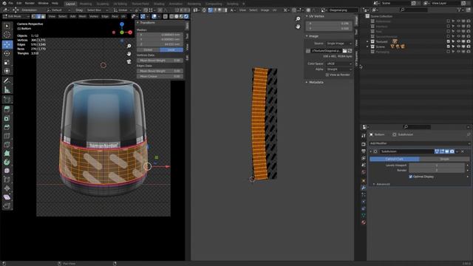Screen dimensions: 473x266
Task: Open the Edit Mode dropdown
Action: (x=16, y=16)
